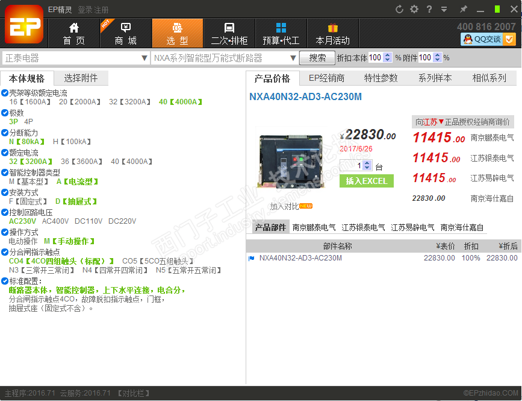Click the NEW badge next to 加入对比
The height and width of the screenshot is (401, 522).
click(306, 206)
